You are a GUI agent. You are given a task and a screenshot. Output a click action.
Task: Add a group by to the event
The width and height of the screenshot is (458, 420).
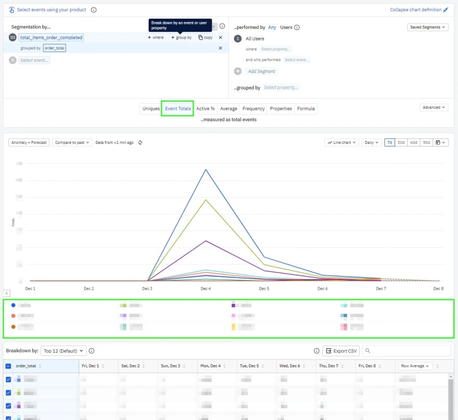[182, 37]
